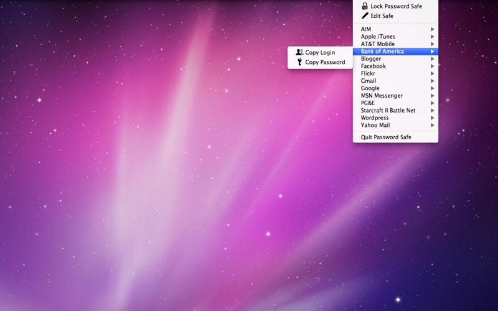Copy the Bank of America login

click(x=319, y=53)
